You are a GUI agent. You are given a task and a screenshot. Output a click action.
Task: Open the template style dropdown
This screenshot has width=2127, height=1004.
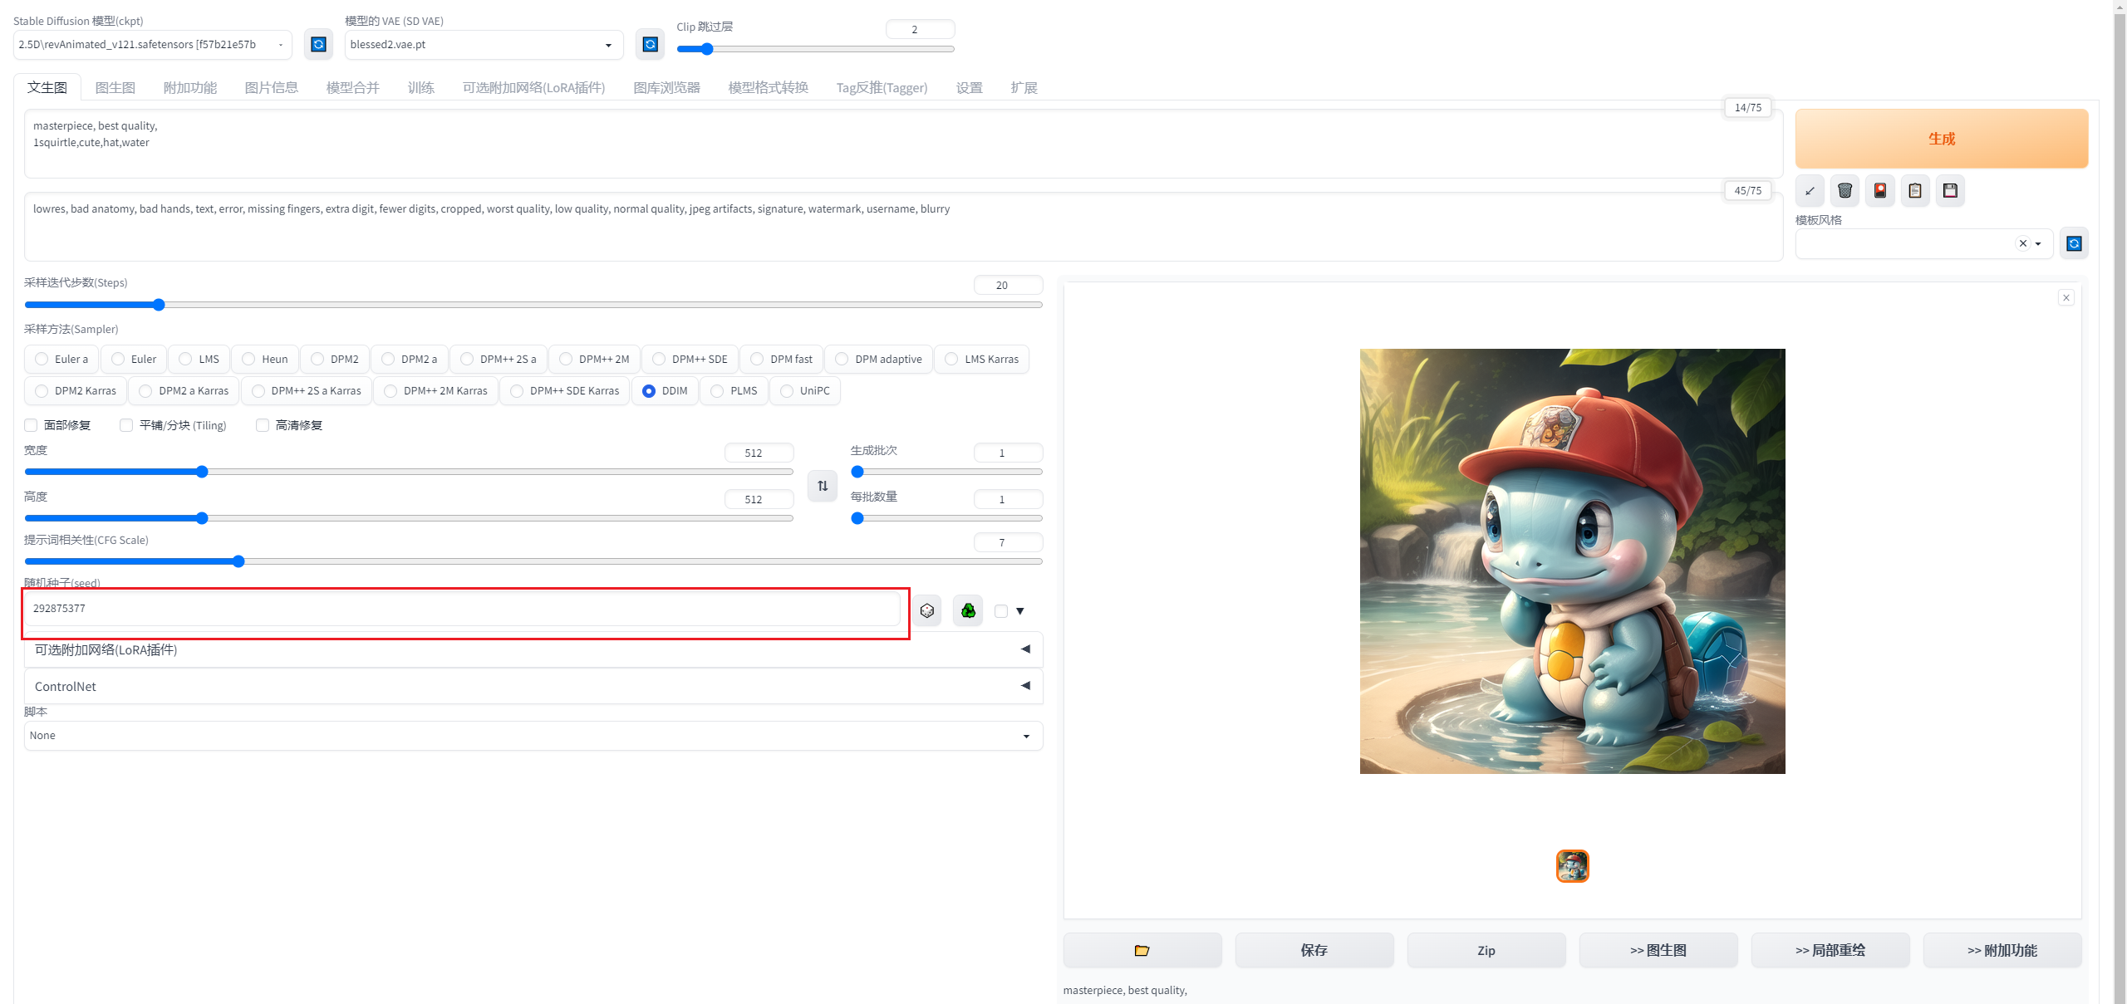pyautogui.click(x=1923, y=243)
